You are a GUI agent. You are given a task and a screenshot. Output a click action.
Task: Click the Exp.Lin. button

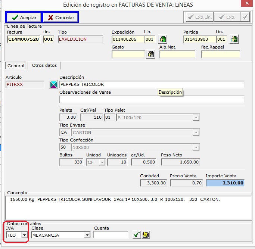click(x=200, y=17)
